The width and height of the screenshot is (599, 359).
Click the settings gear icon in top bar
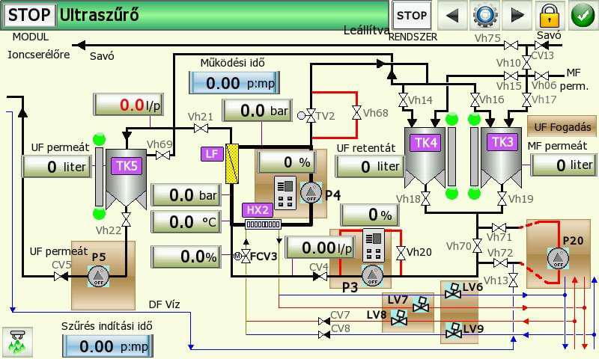click(484, 14)
